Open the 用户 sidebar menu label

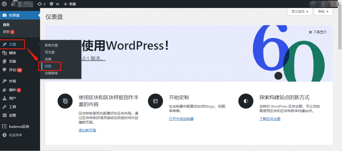tap(12, 98)
